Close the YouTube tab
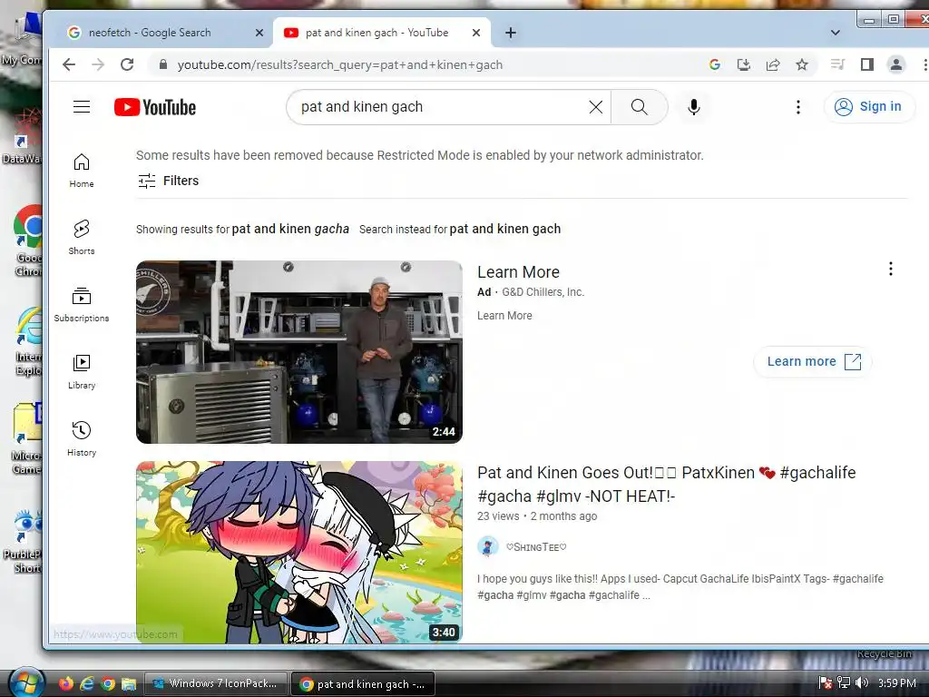Viewport: 929px width, 697px height. pos(475,34)
